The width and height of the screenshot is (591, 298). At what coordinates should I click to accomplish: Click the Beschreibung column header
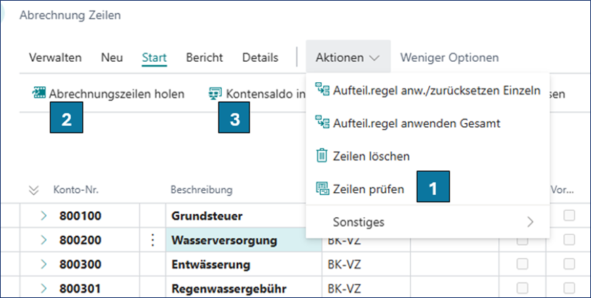coord(202,190)
